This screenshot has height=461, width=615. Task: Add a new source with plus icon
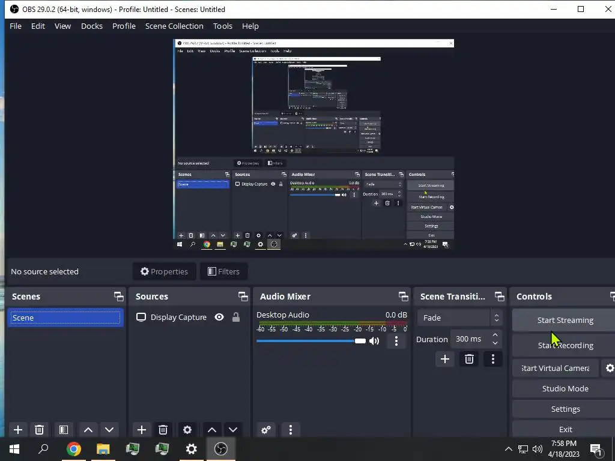coord(142,430)
